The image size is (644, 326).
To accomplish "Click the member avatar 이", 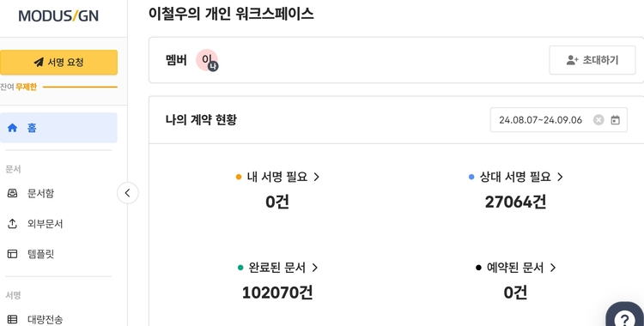I will pyautogui.click(x=207, y=60).
